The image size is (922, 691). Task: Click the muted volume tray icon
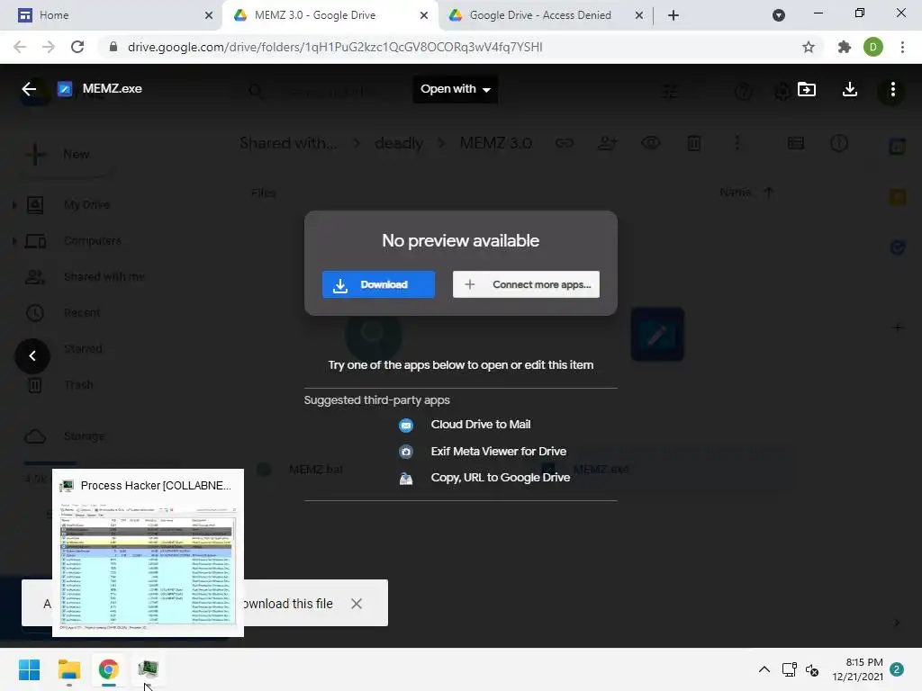pyautogui.click(x=812, y=669)
